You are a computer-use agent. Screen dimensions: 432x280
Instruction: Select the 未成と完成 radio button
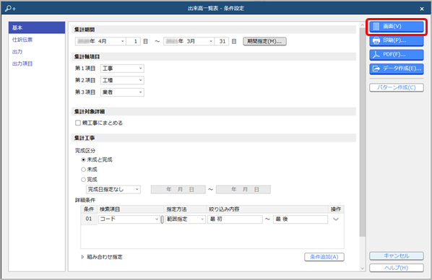(83, 159)
